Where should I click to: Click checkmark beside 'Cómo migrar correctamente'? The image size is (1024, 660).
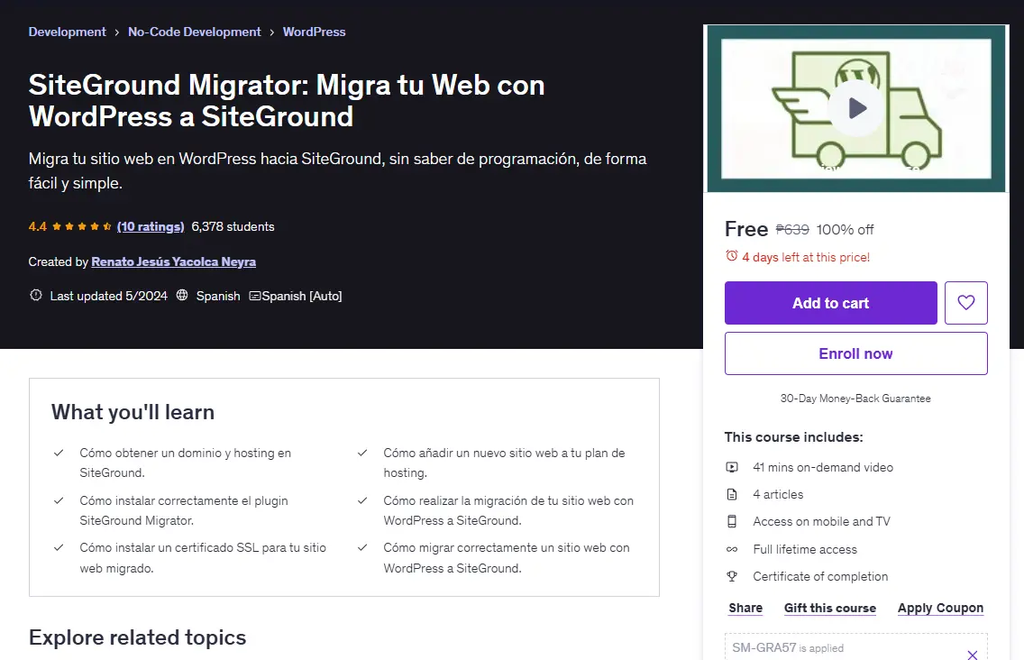pyautogui.click(x=362, y=547)
